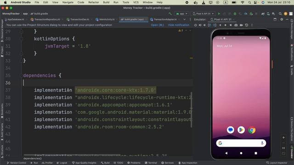Show the hidden editor tabs chevron

point(185,19)
